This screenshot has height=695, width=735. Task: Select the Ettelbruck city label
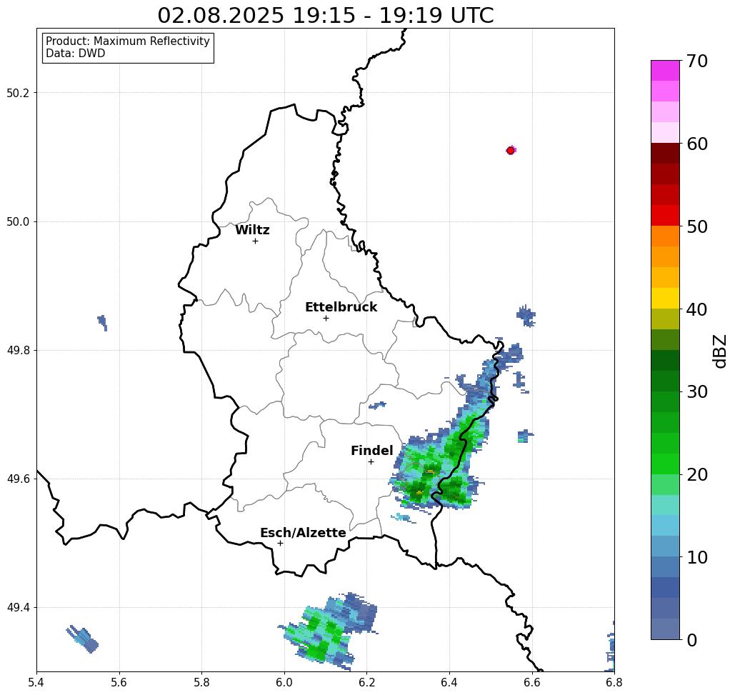pyautogui.click(x=341, y=307)
